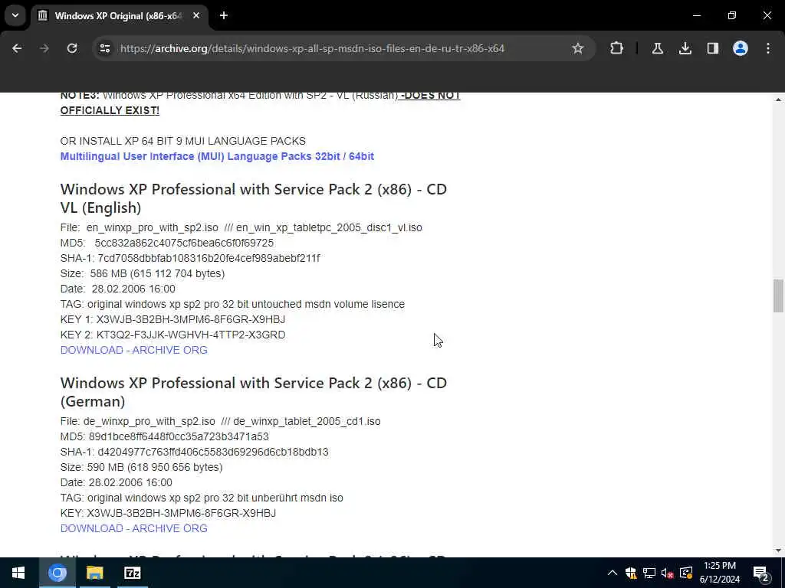
Task: Click the English VL section heading
Action: (253, 198)
